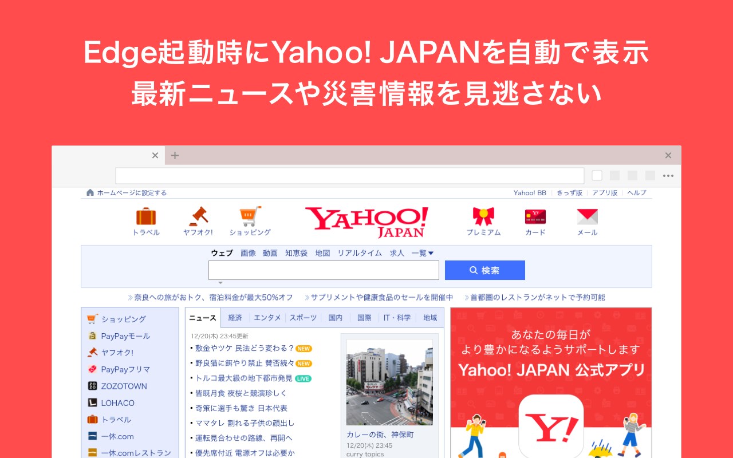Open the カレーの街、神保町 caption link
Screen dimensions: 733x458
pyautogui.click(x=380, y=435)
